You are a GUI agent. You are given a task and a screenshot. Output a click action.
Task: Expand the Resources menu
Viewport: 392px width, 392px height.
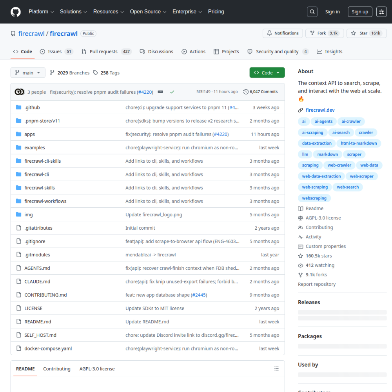tap(108, 12)
